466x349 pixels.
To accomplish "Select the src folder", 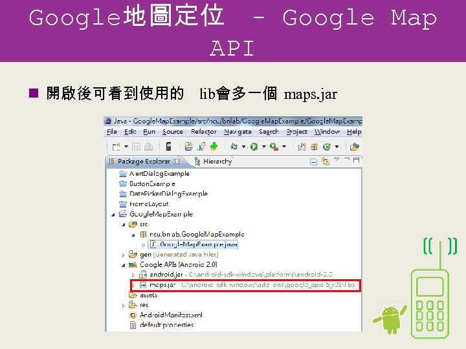I will pos(138,224).
